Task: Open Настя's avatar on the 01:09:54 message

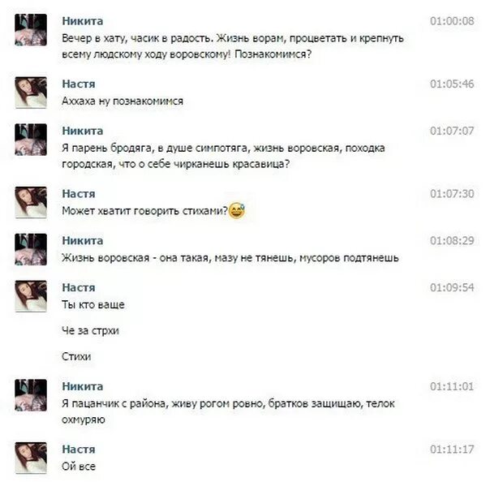Action: (x=31, y=296)
